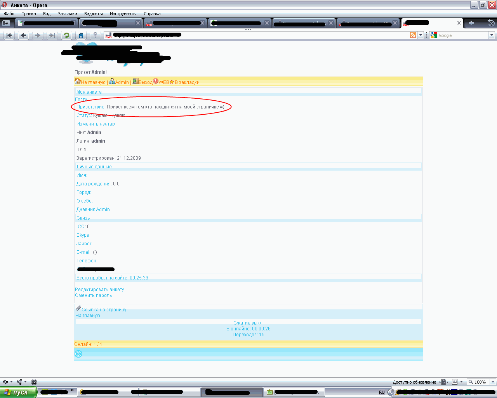The width and height of the screenshot is (497, 398).
Task: Click the update notification icon in status bar
Action: 445,382
